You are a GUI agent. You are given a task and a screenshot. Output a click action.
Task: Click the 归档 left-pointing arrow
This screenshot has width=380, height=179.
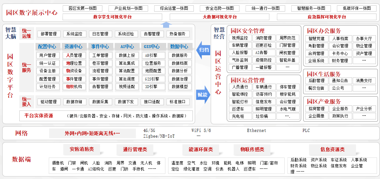203,50
